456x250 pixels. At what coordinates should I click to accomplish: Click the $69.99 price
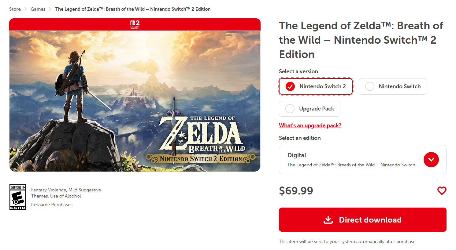tap(296, 191)
